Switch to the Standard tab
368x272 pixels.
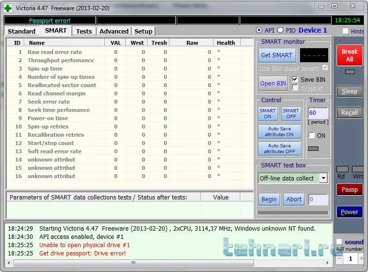click(21, 31)
